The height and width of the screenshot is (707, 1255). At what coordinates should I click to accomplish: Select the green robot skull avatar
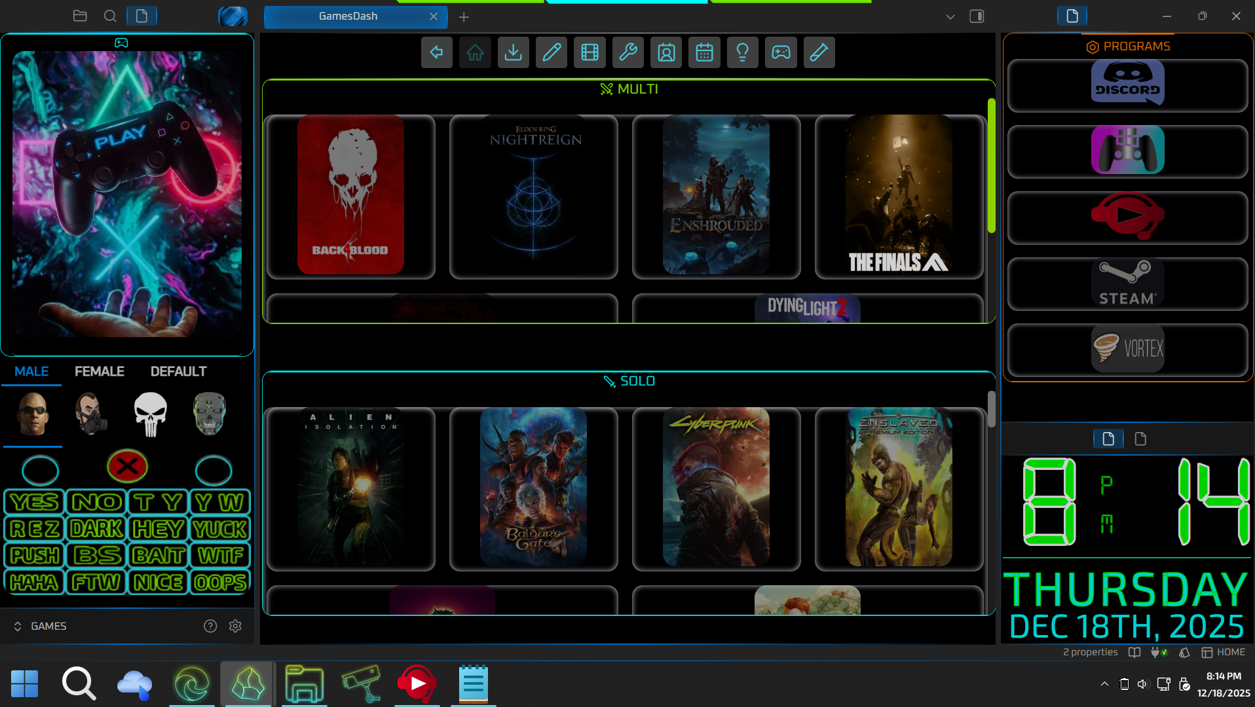(210, 414)
